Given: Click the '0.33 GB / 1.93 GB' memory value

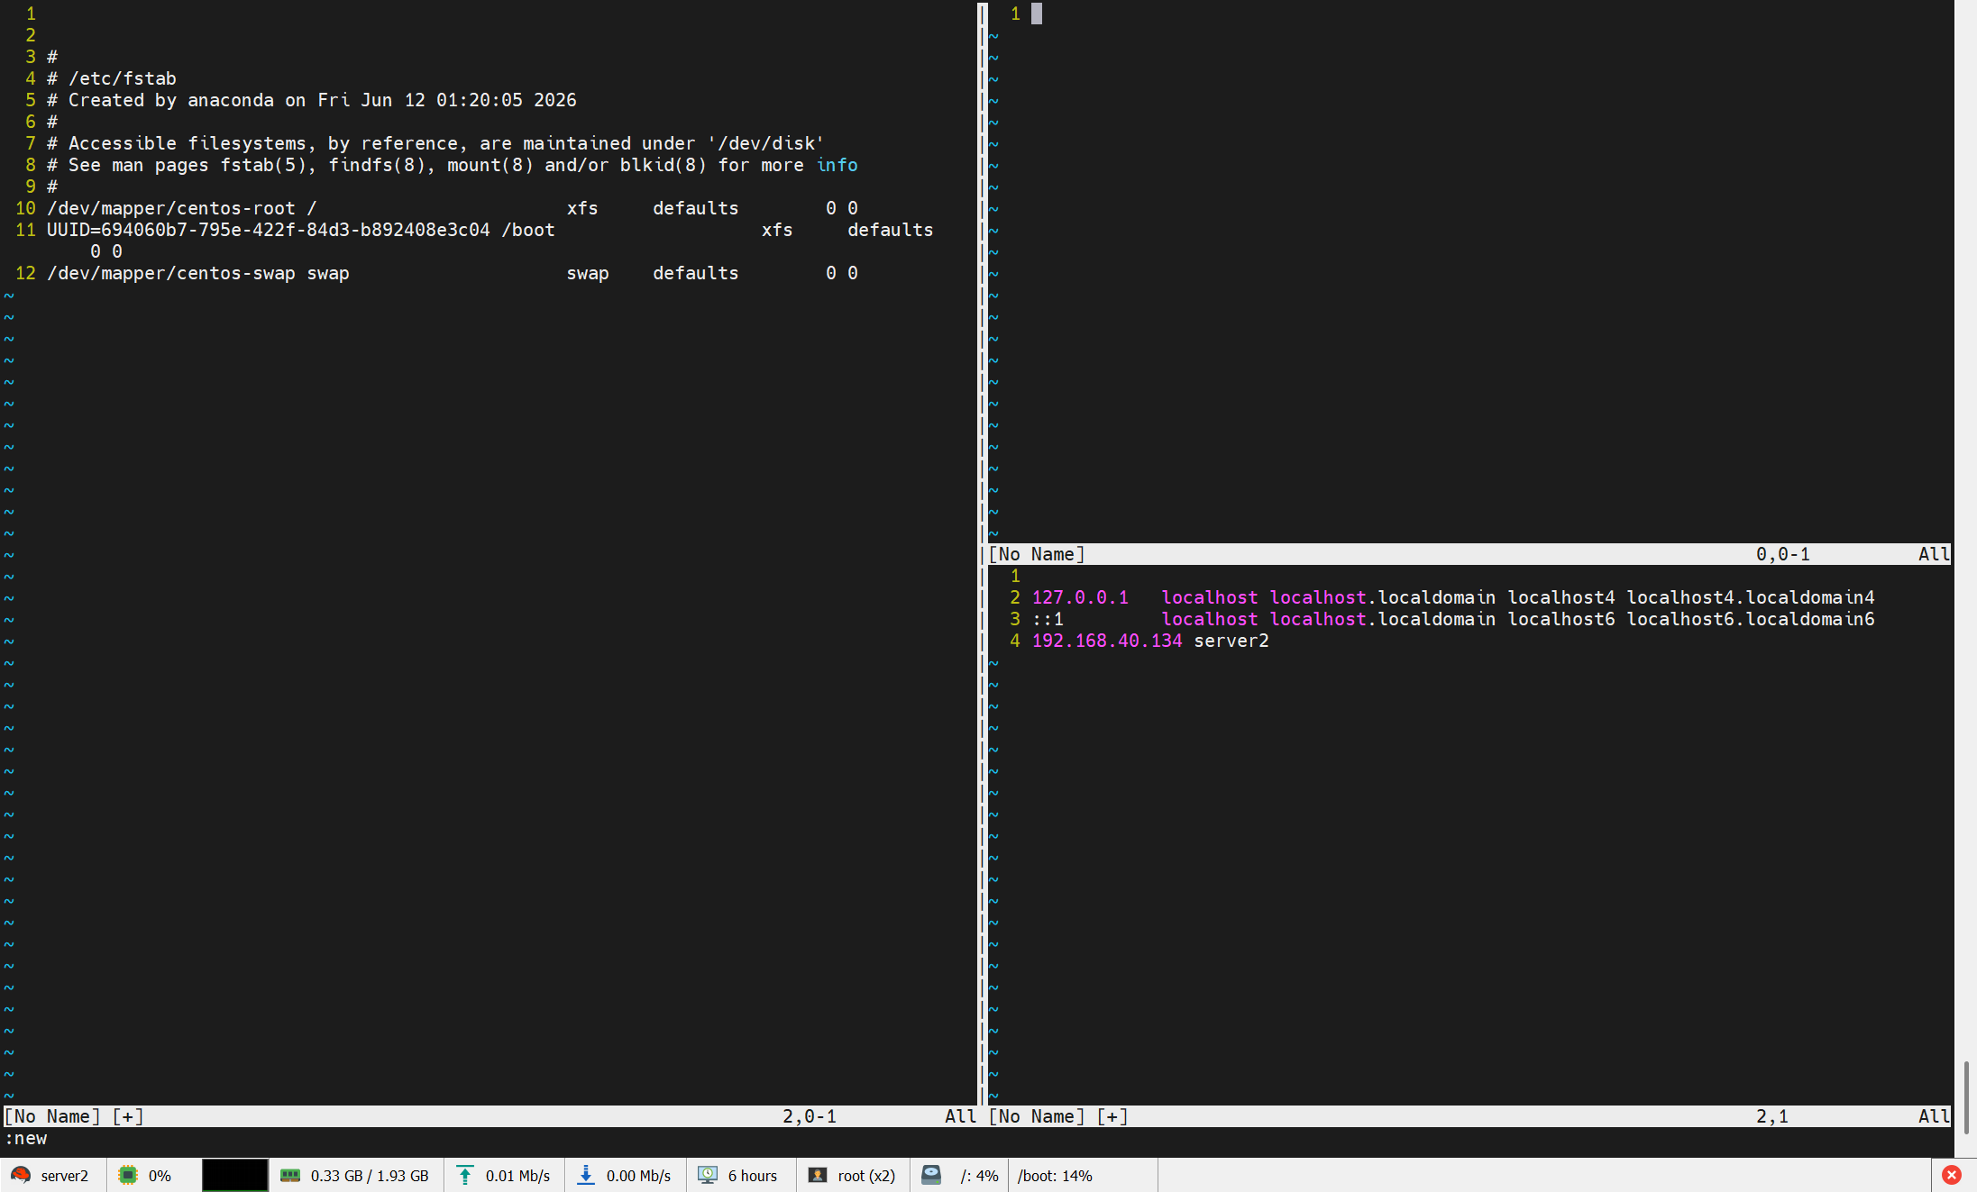Looking at the screenshot, I should pos(370,1176).
